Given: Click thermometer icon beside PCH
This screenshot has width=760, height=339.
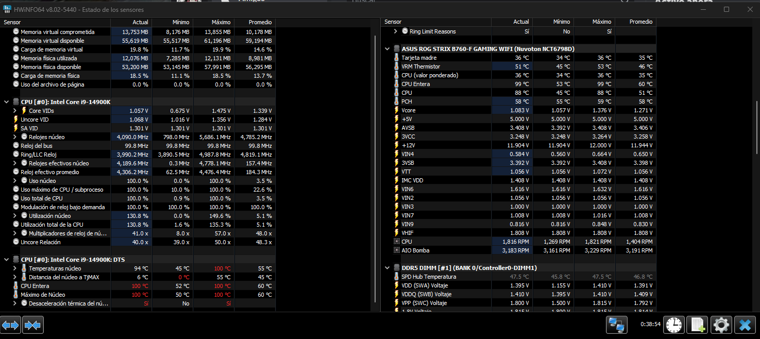Looking at the screenshot, I should click(396, 101).
